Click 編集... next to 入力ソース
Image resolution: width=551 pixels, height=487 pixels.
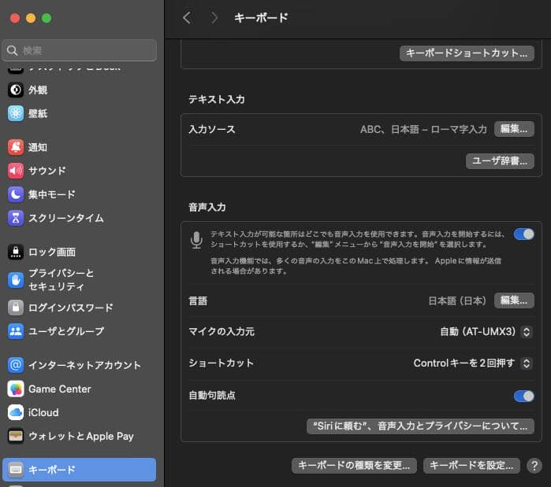514,129
